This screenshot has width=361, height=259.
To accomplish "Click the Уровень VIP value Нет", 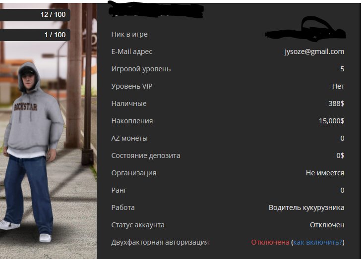I will 338,86.
